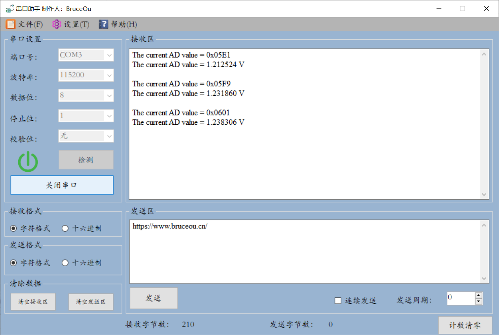
Task: Select 十六进制 under 接收格式
Action: [x=82, y=228]
